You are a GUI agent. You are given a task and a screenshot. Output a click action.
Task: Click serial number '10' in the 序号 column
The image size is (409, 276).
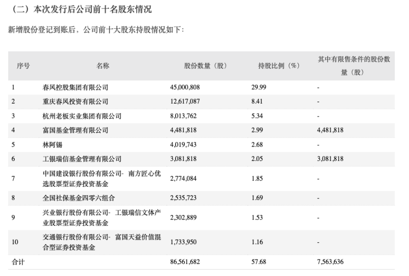click(x=15, y=242)
